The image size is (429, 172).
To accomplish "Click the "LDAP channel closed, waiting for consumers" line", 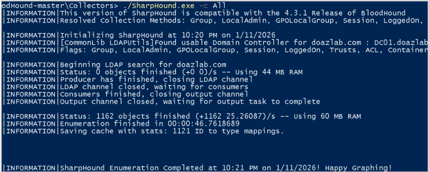I will tap(154, 87).
